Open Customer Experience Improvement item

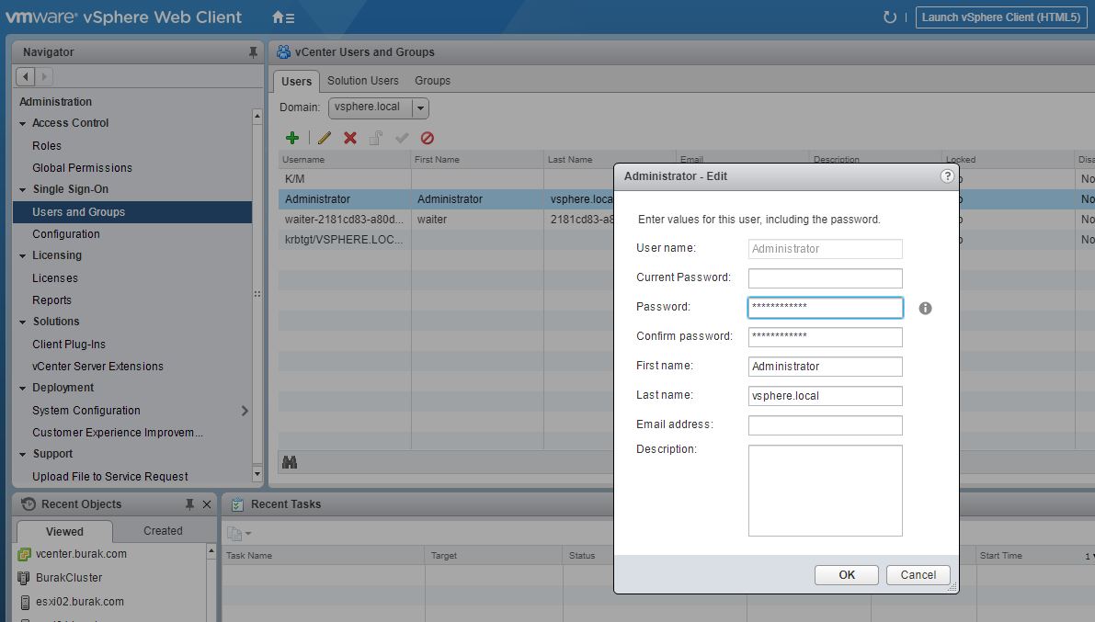coord(118,433)
